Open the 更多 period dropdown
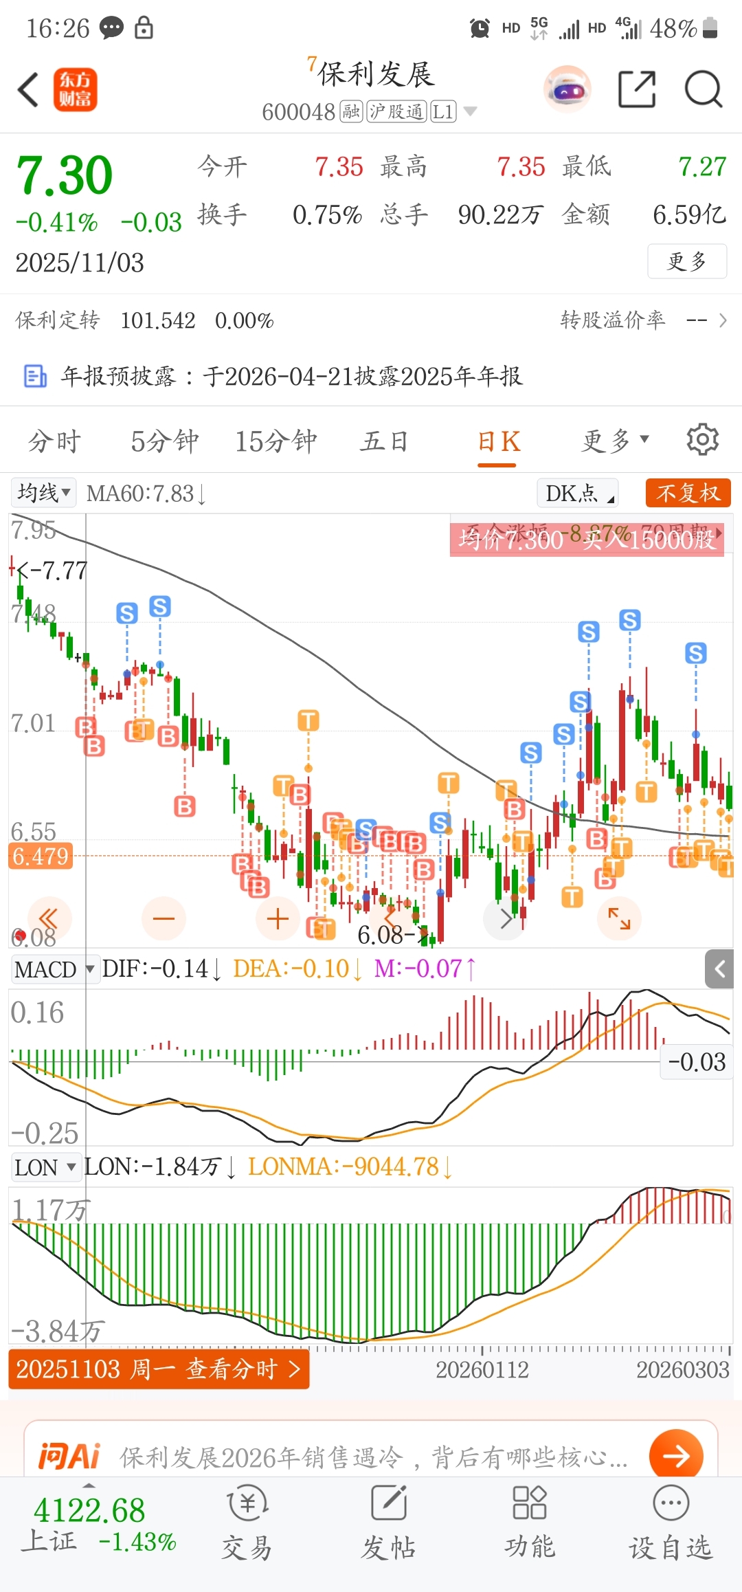 tap(615, 441)
